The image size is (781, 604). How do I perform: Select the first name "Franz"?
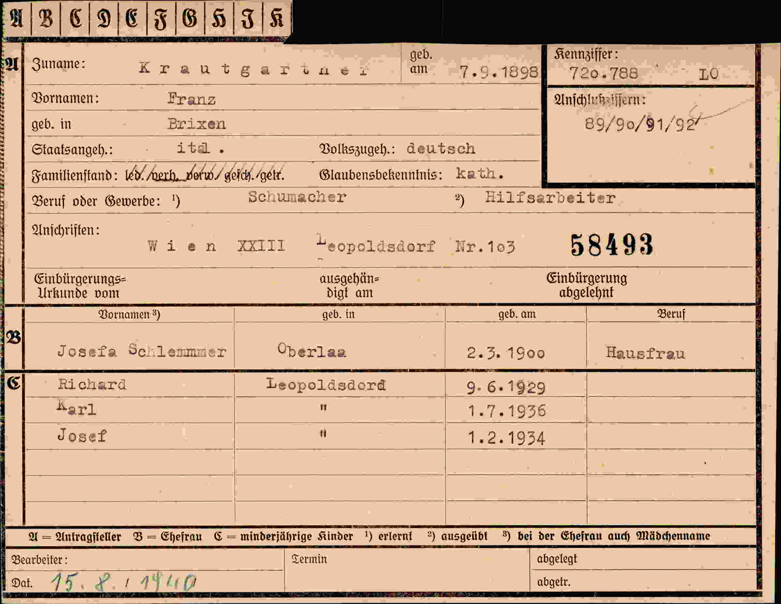[192, 99]
